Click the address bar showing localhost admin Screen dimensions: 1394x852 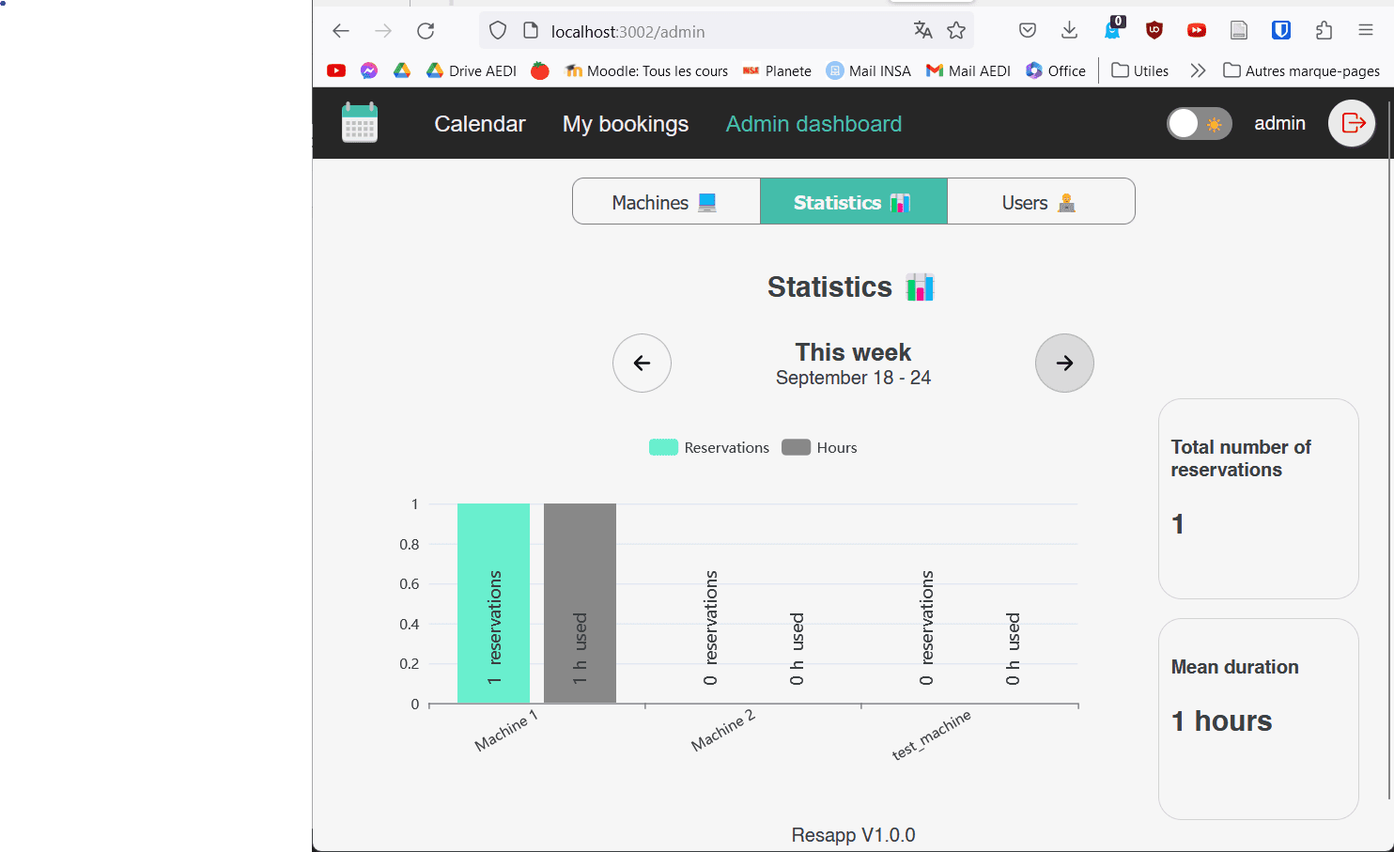[627, 31]
